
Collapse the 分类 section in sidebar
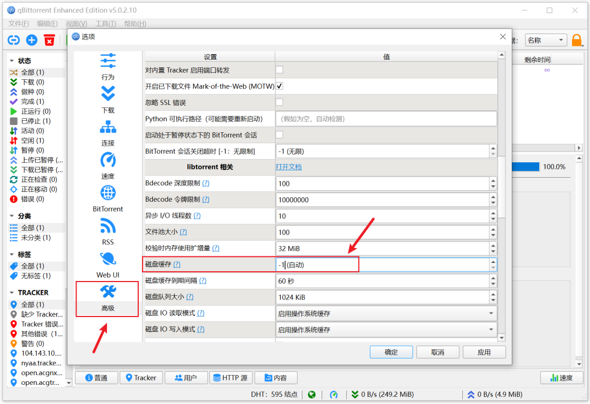coord(11,216)
